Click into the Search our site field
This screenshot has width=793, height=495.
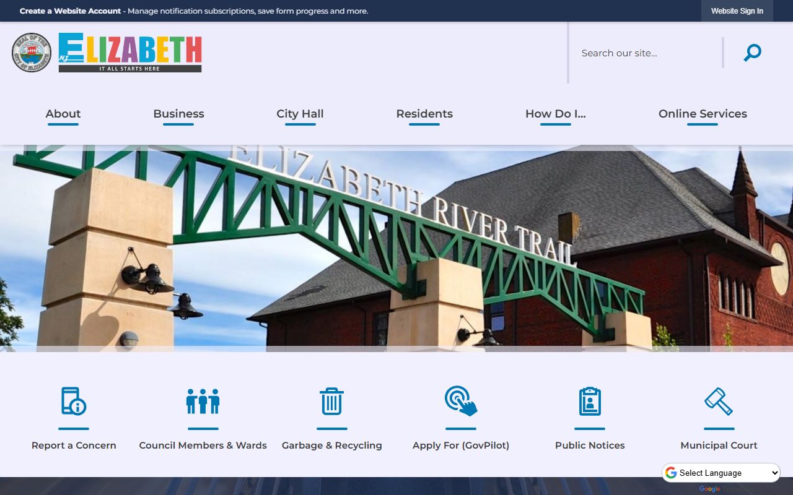pos(647,53)
